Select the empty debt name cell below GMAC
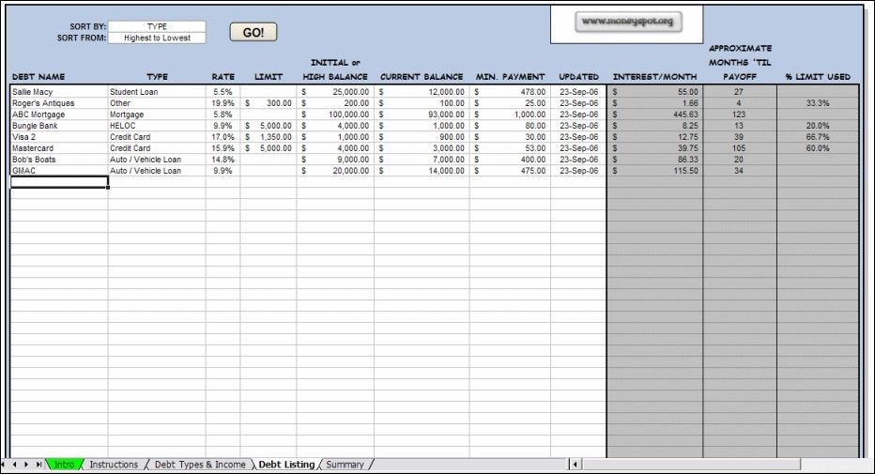This screenshot has height=474, width=875. coord(58,182)
